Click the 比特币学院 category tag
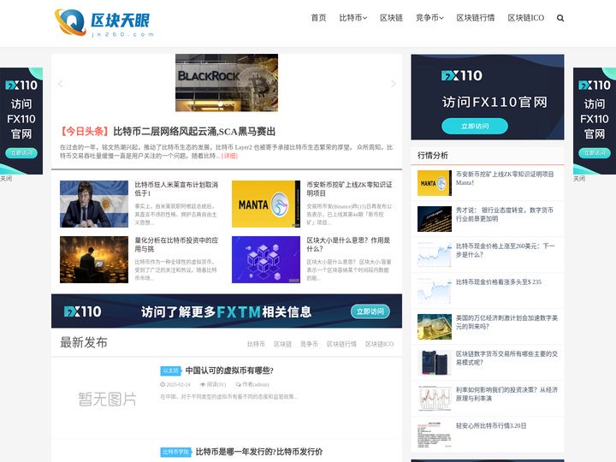 [175, 452]
